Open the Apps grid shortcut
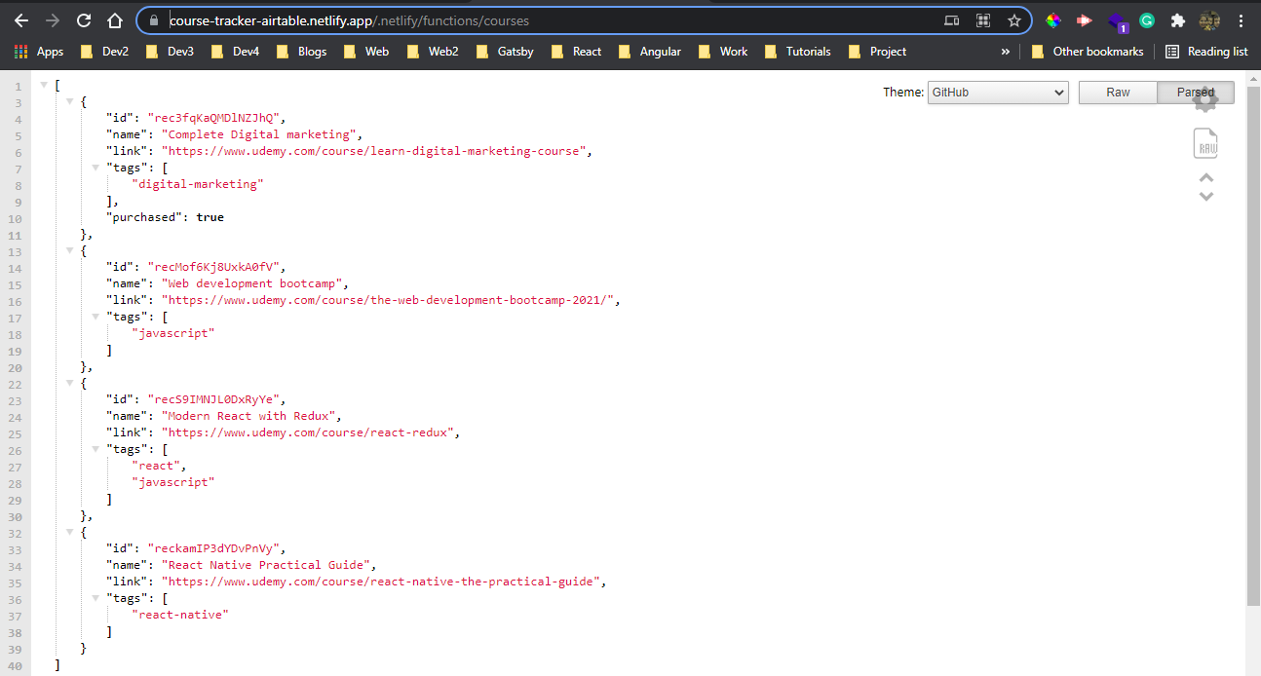1261x676 pixels. [39, 52]
